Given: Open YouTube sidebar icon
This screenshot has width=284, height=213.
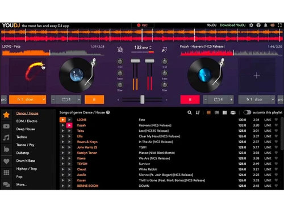Looking at the screenshot, I should pyautogui.click(x=6, y=126).
